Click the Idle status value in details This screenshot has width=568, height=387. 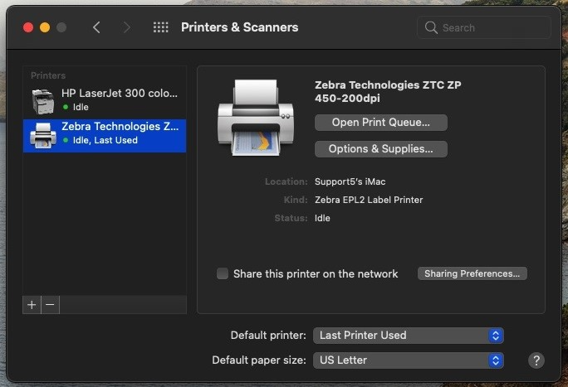322,218
